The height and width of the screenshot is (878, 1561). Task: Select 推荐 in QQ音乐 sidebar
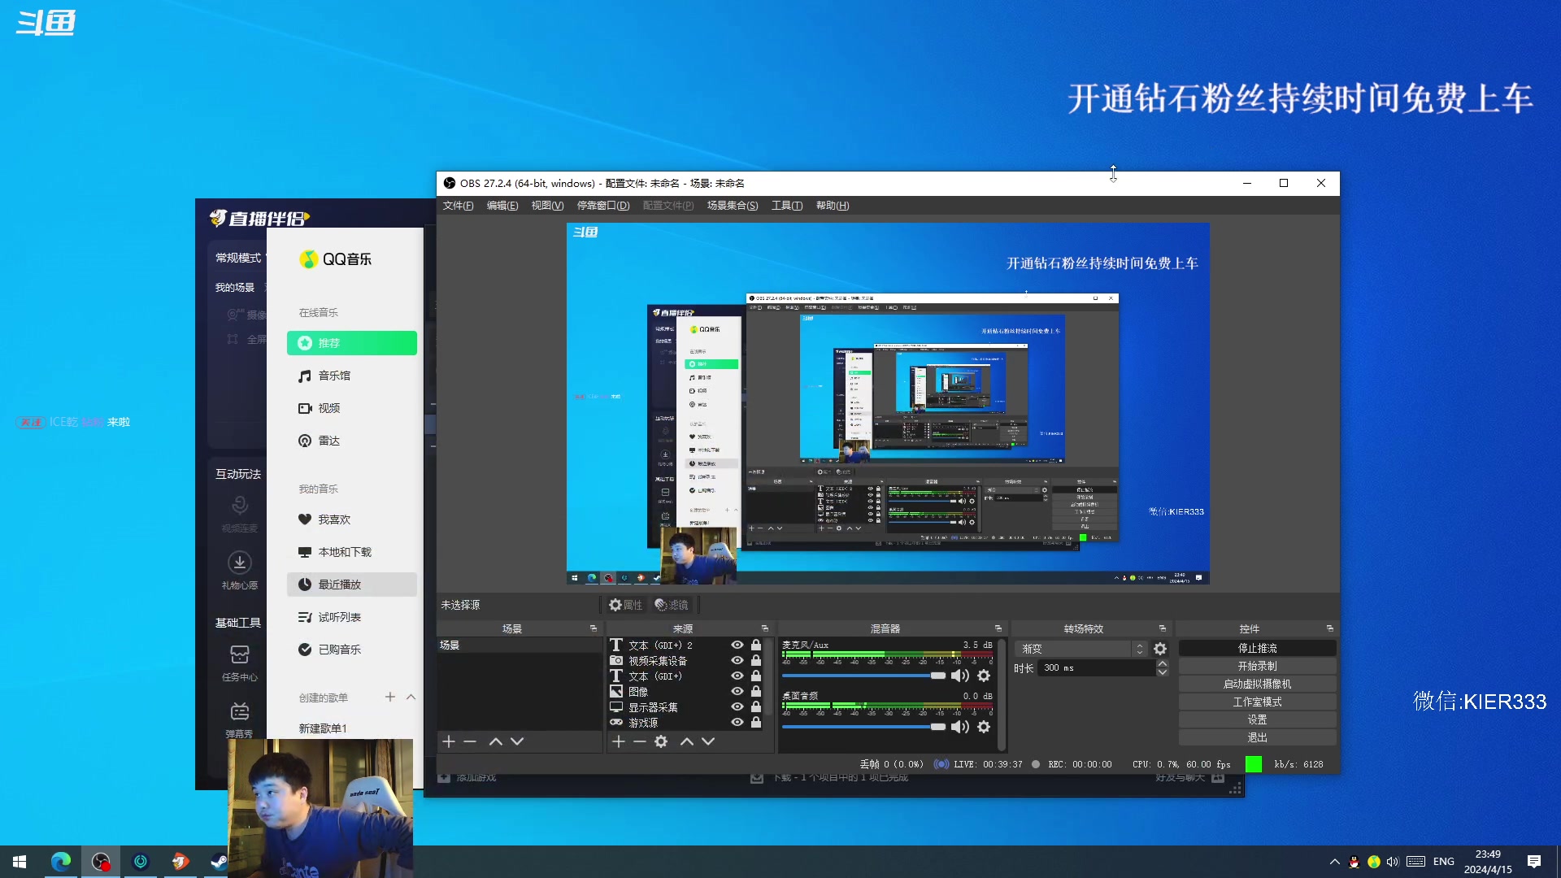pos(352,343)
